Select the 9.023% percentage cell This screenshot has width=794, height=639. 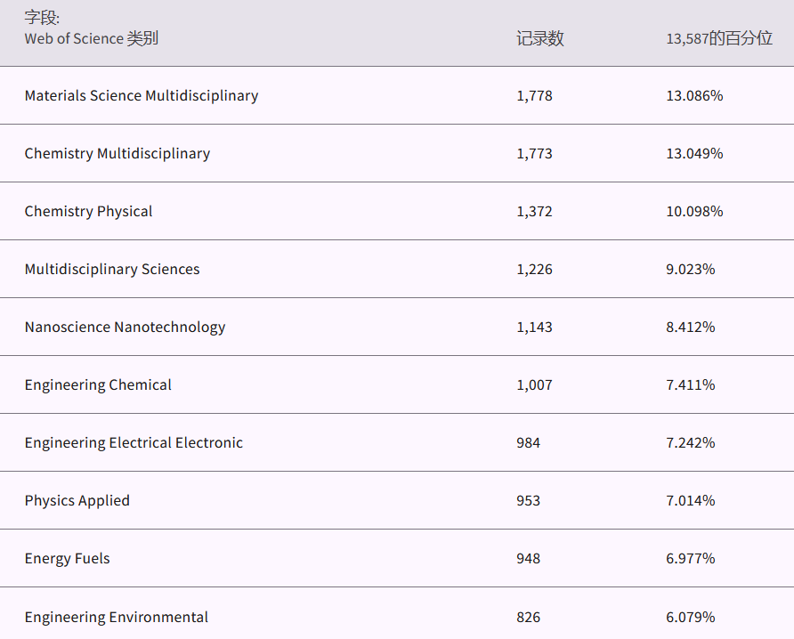coord(690,269)
